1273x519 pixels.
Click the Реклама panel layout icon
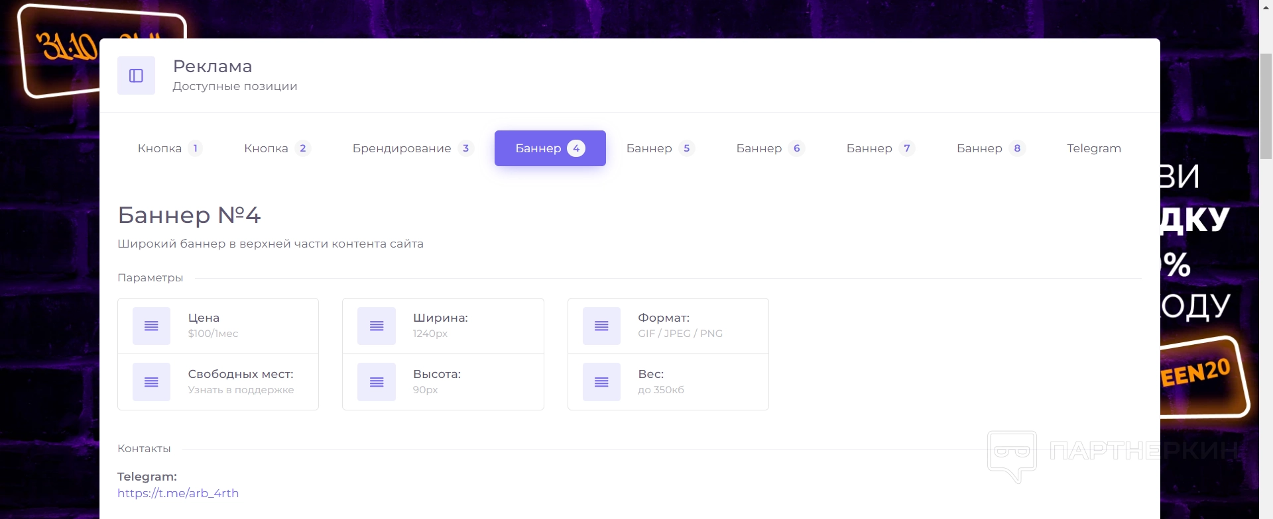coord(136,75)
